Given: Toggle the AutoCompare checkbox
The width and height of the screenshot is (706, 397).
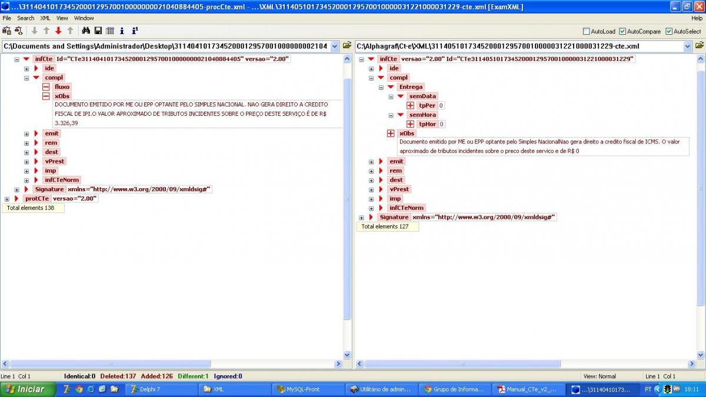Looking at the screenshot, I should (622, 31).
